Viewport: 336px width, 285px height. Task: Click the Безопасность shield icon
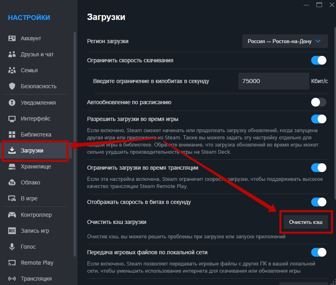pos(12,86)
